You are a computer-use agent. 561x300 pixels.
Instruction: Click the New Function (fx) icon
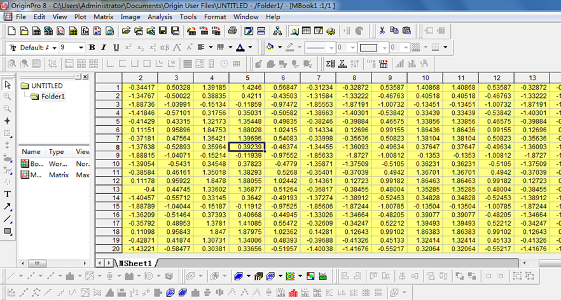click(85, 31)
